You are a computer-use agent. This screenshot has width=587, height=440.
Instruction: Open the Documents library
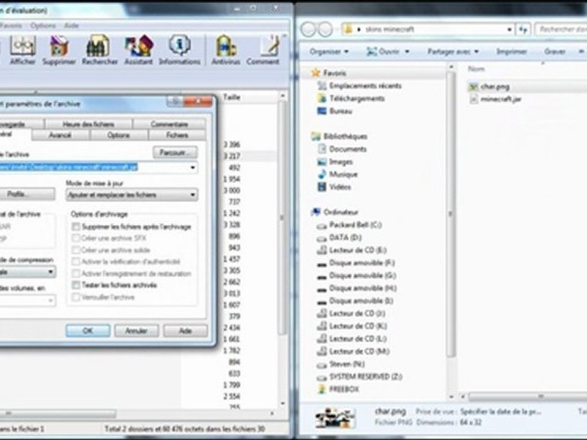342,149
